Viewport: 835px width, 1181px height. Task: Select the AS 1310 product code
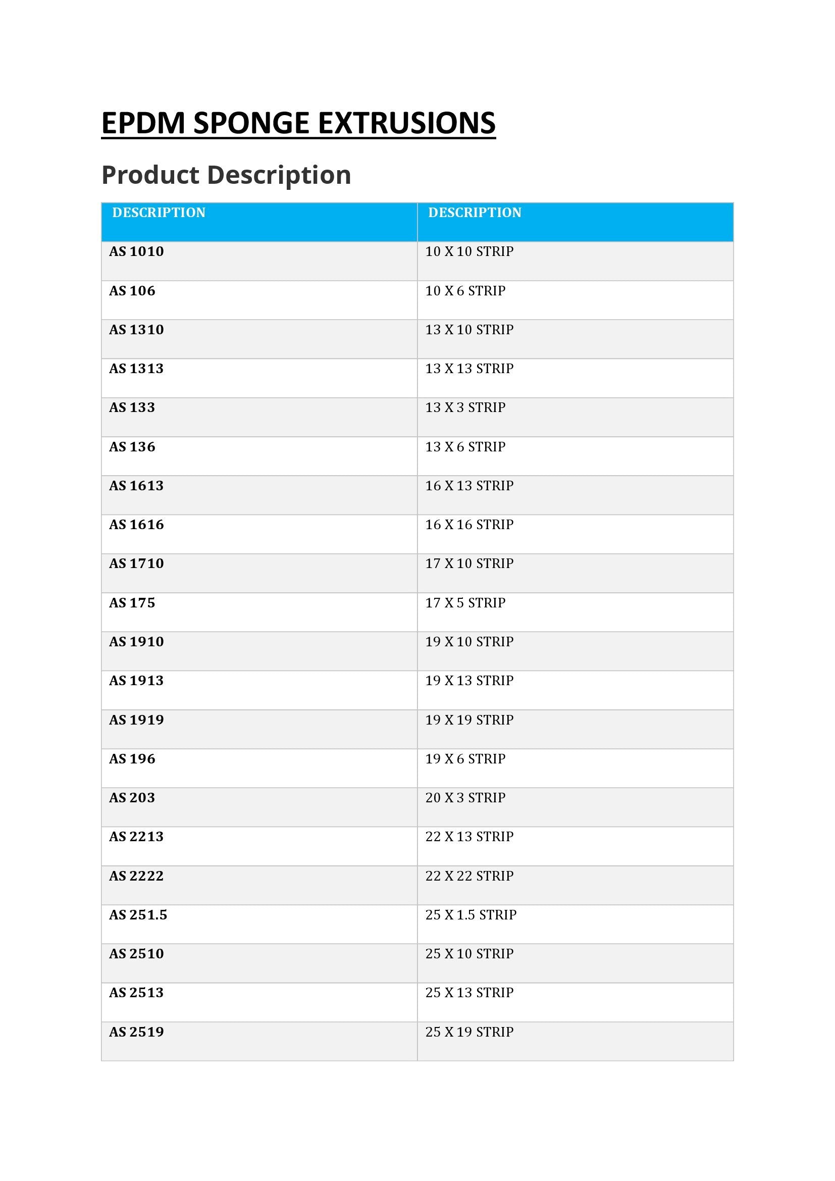coord(136,330)
